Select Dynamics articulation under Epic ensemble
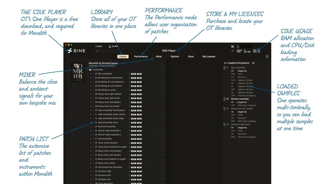 click(x=242, y=77)
